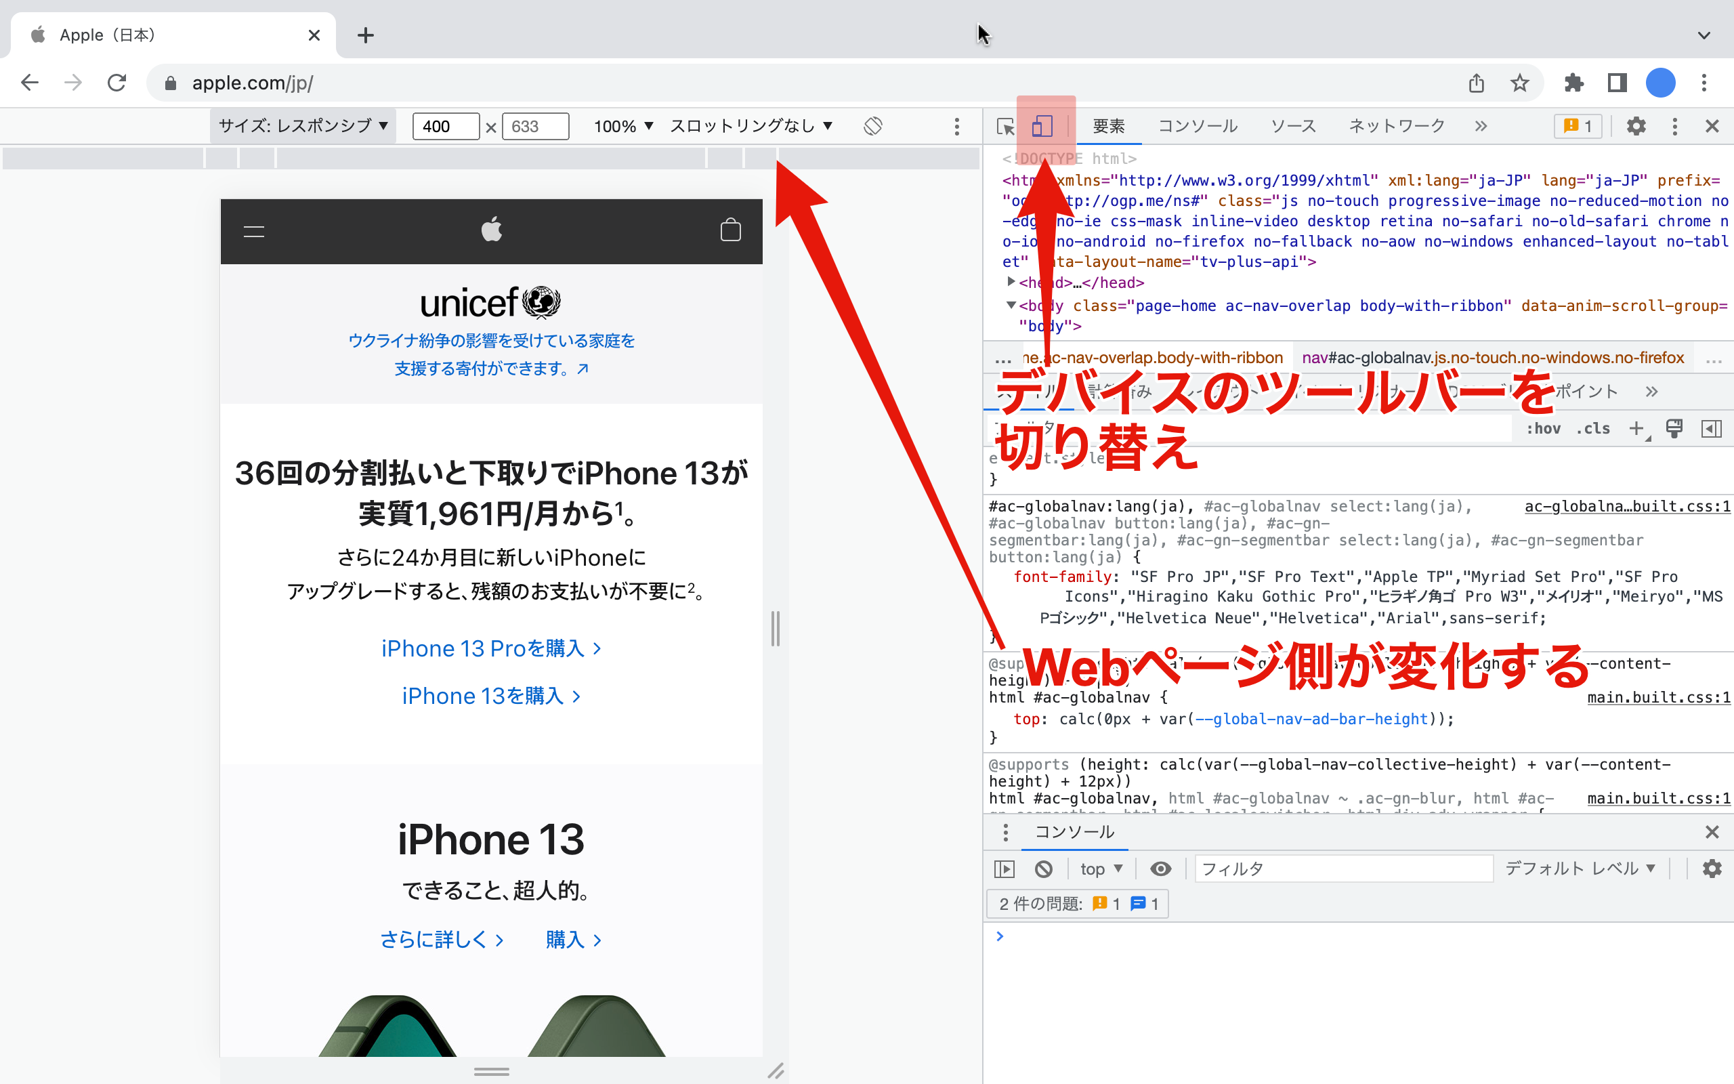
Task: Switch to the コンソール tab
Action: (1198, 126)
